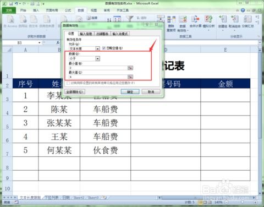Switch to Page Layout view in status bar

tap(205, 202)
